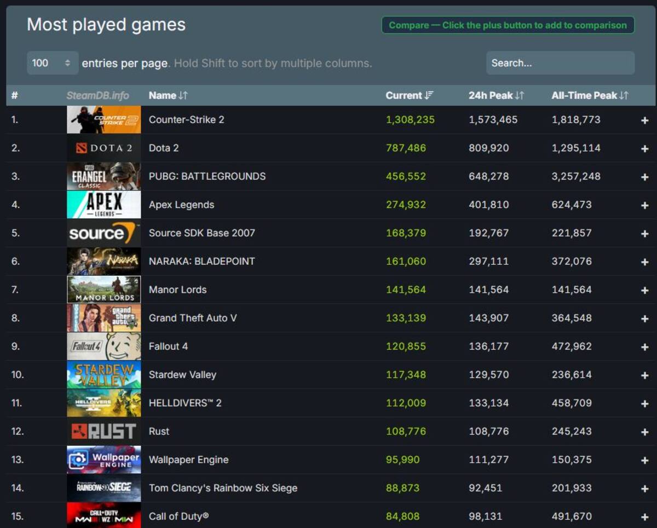The height and width of the screenshot is (528, 657).
Task: Sort by the # rank column header
Action: (x=14, y=95)
